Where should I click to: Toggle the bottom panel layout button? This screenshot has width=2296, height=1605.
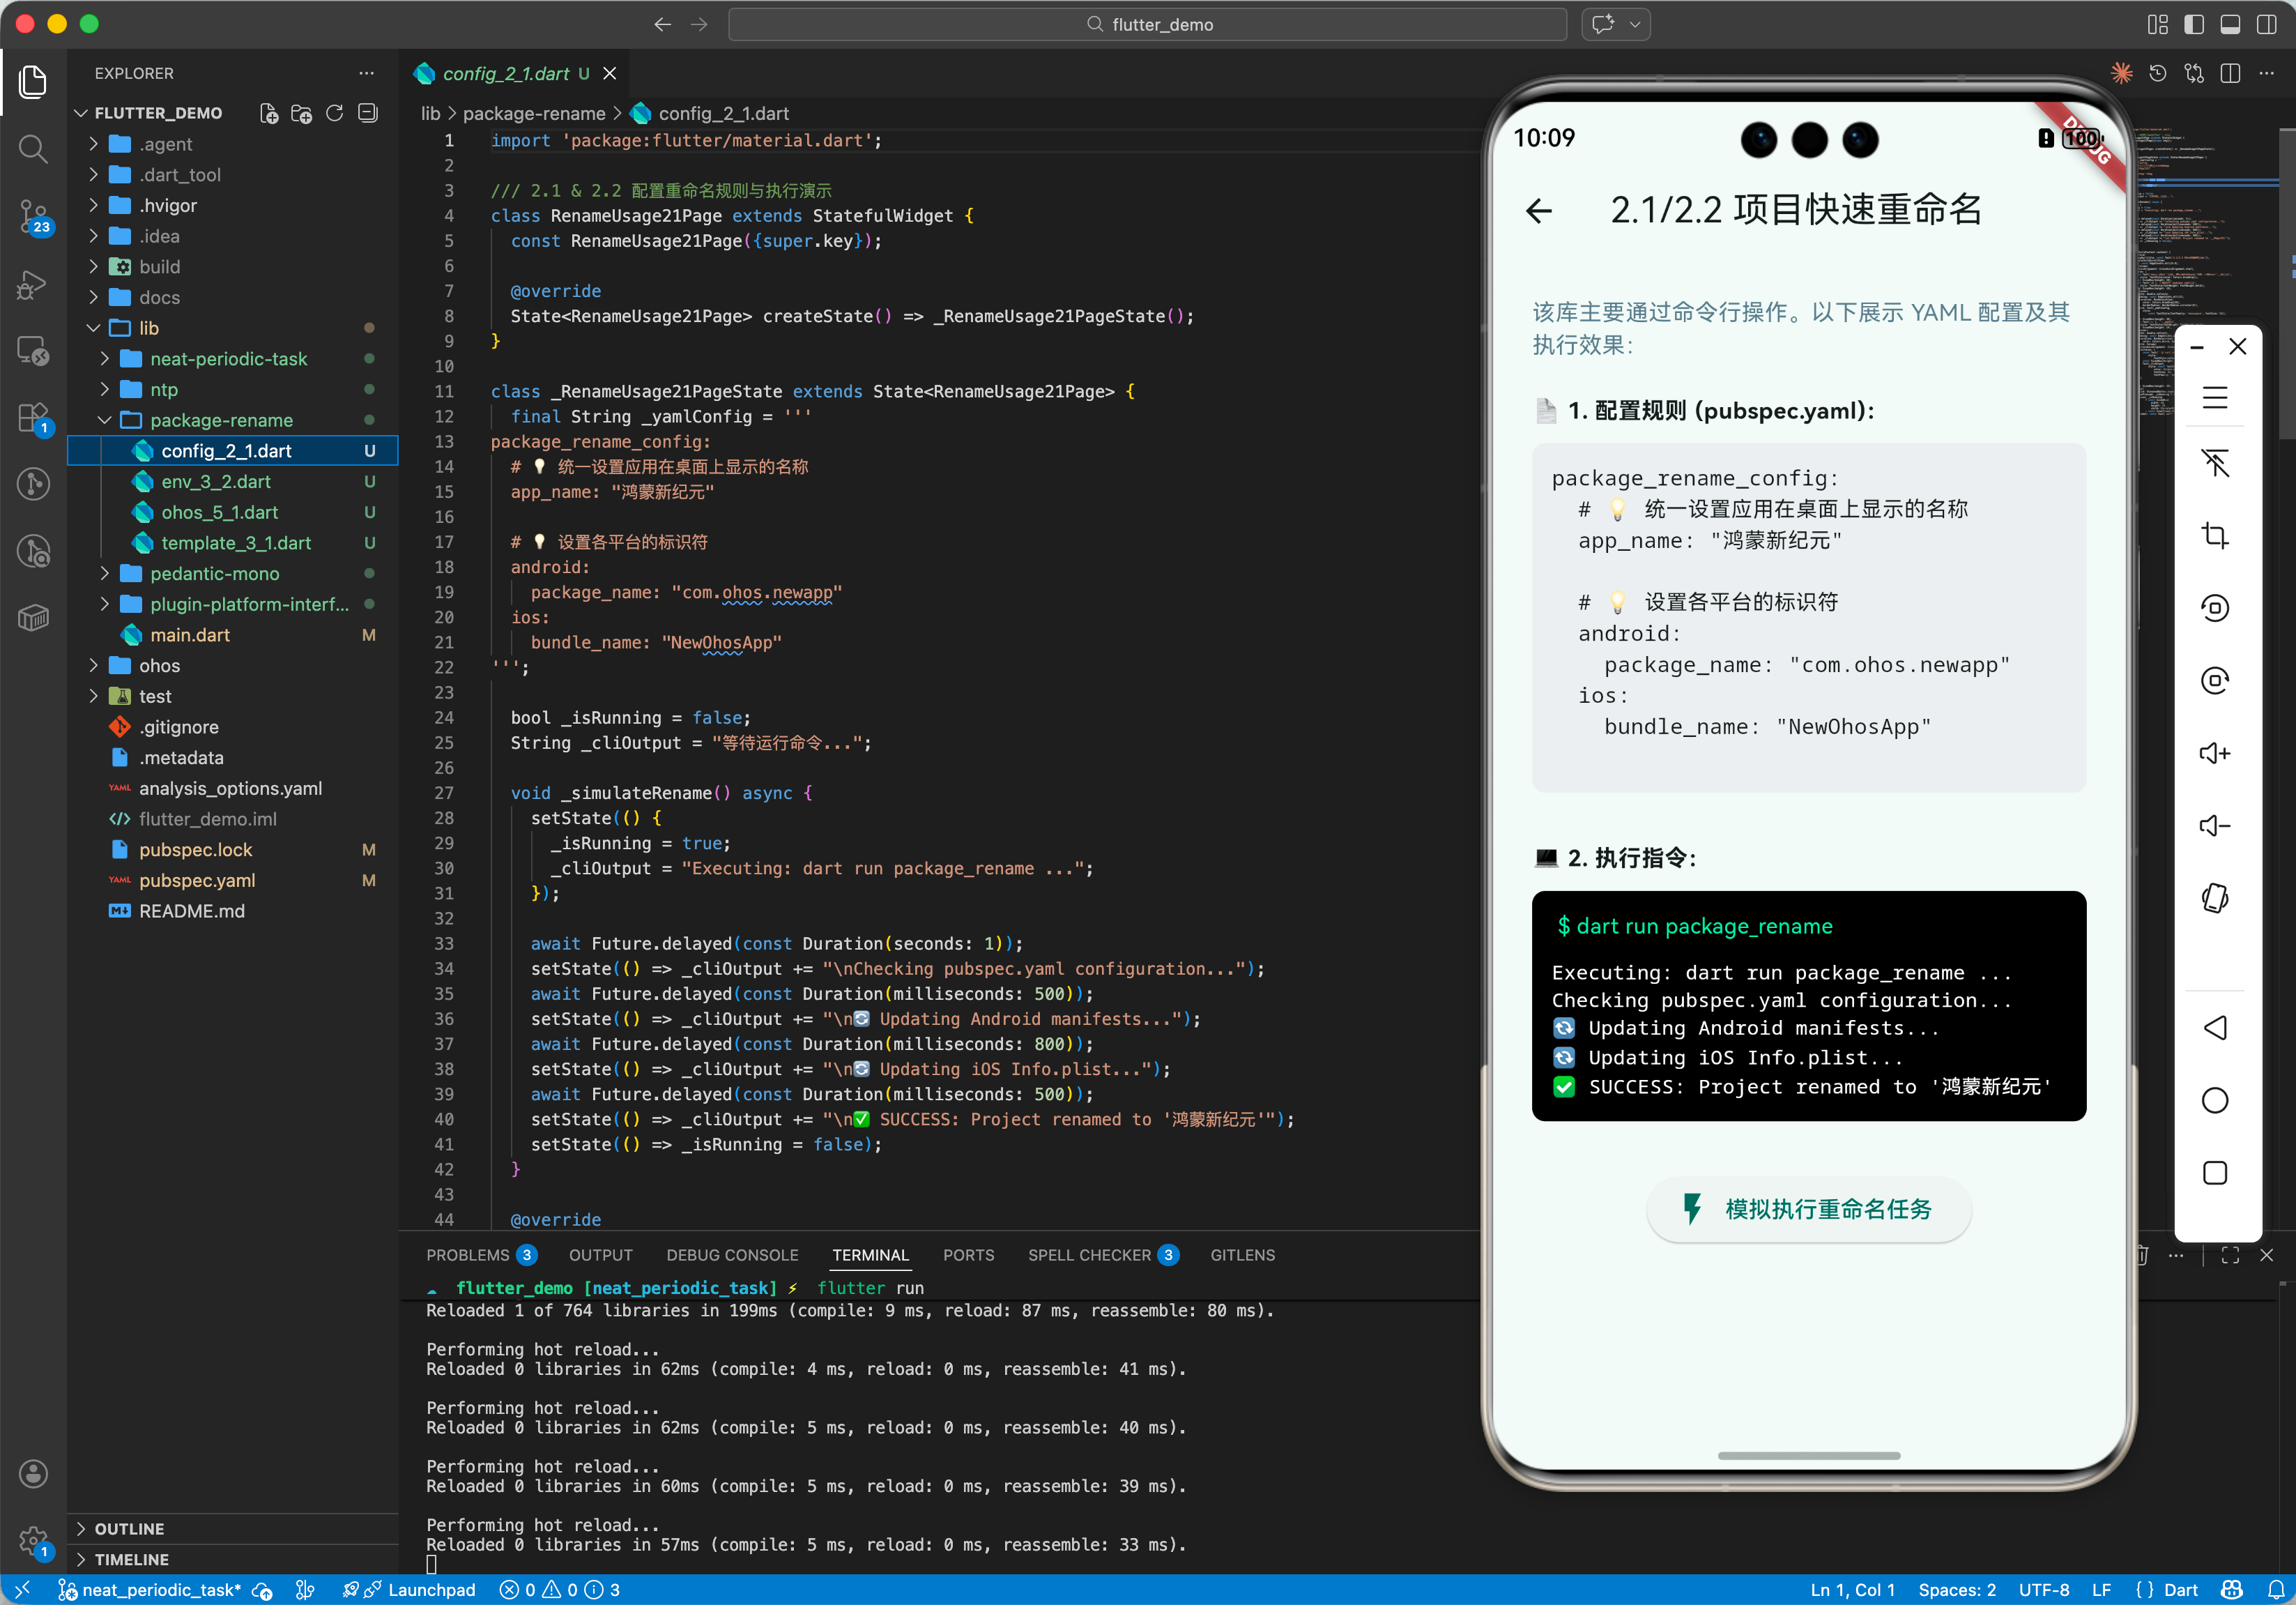pyautogui.click(x=2230, y=24)
